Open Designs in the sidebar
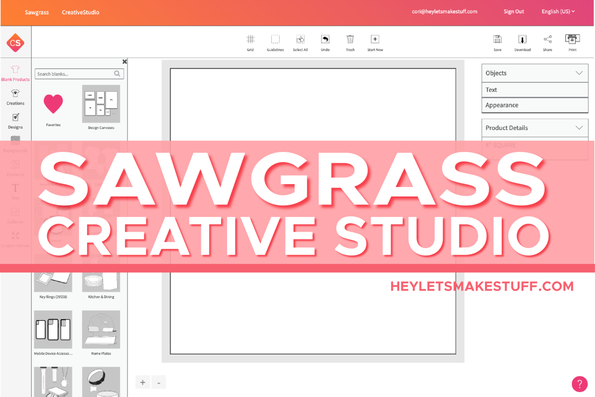Image resolution: width=595 pixels, height=397 pixels. pos(15,121)
